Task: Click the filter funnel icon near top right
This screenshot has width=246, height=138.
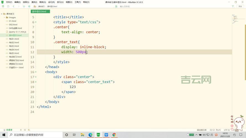Action: pyautogui.click(x=233, y=6)
